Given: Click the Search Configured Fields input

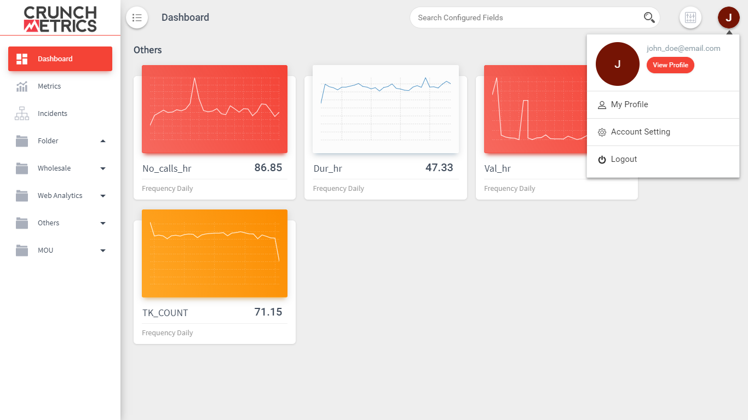Looking at the screenshot, I should tap(530, 17).
